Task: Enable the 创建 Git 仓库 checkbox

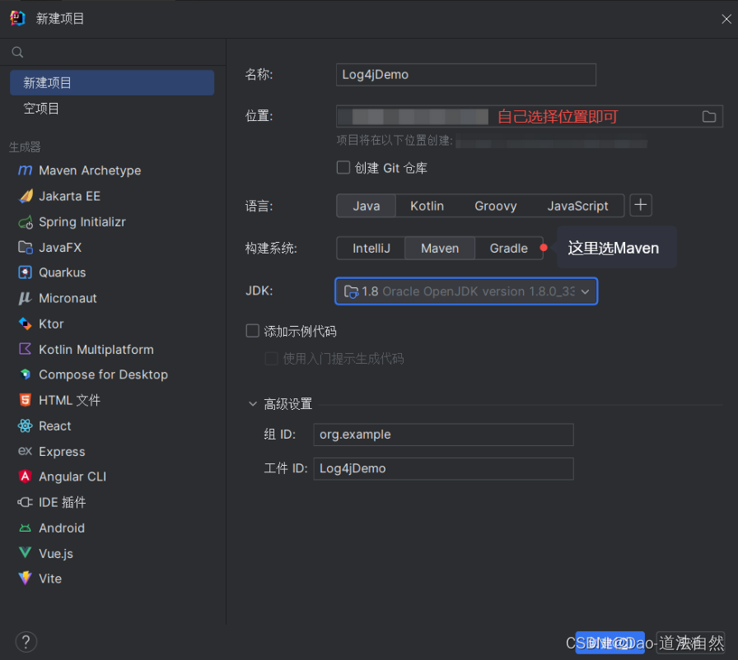Action: tap(343, 167)
